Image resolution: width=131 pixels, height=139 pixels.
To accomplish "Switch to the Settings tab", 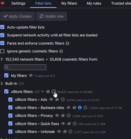I will 18,3.
